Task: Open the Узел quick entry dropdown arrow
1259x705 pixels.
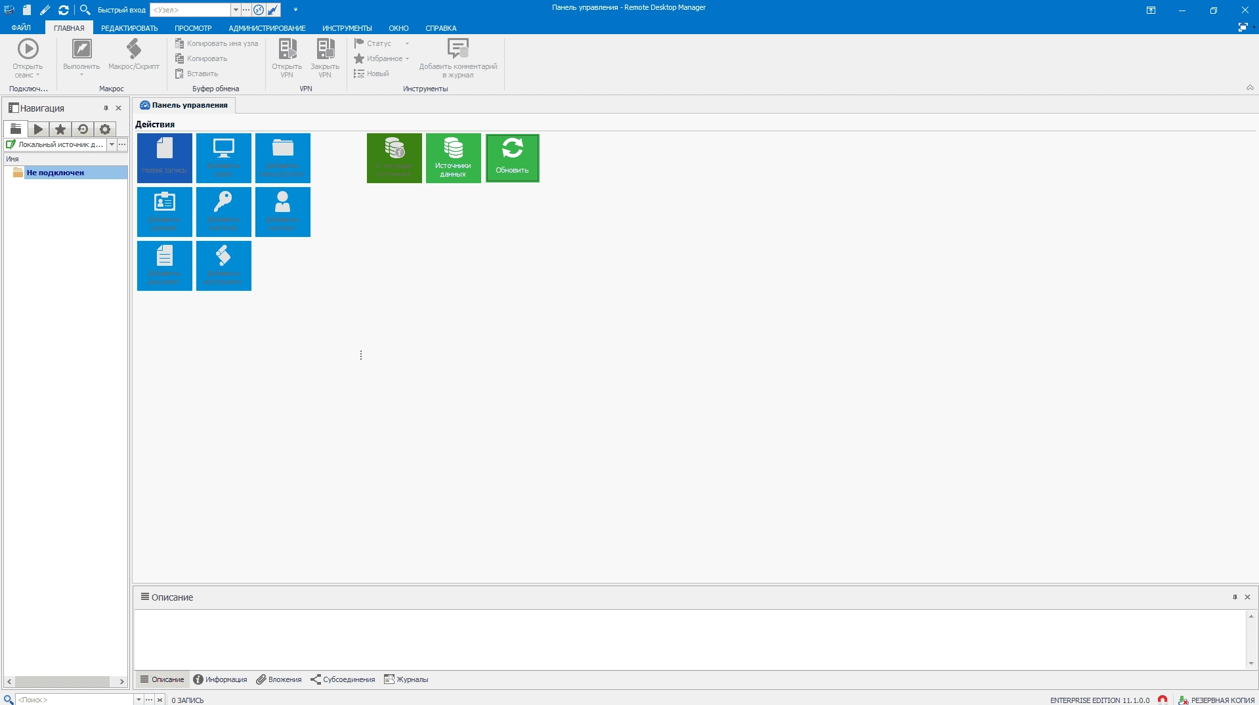Action: tap(236, 10)
